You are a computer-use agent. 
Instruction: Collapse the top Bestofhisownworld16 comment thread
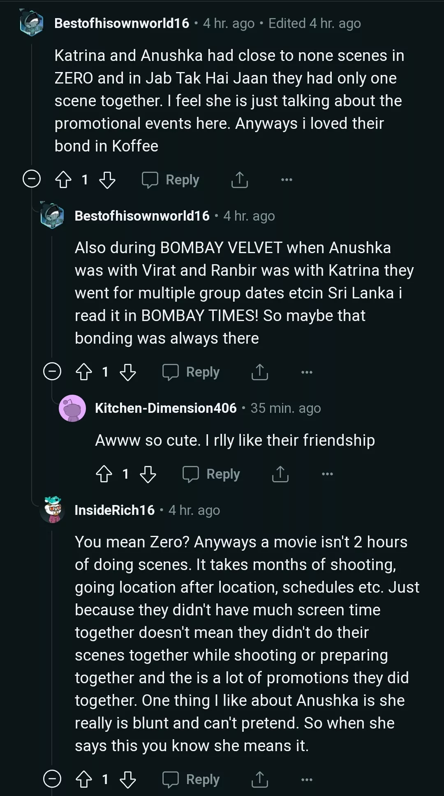[32, 179]
